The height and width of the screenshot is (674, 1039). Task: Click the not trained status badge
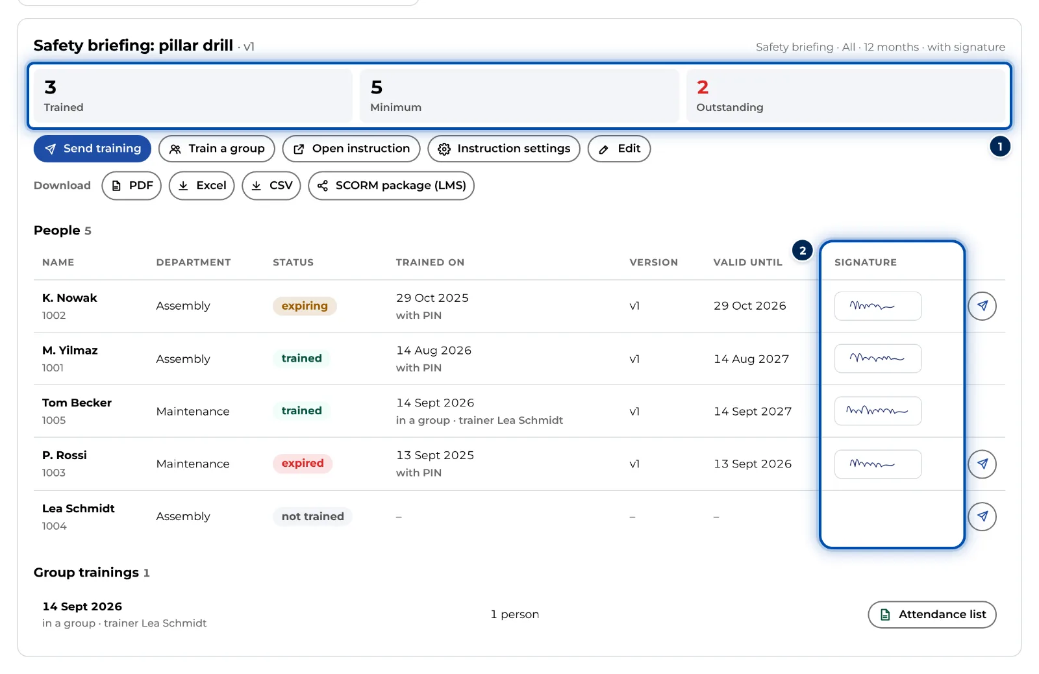(312, 516)
